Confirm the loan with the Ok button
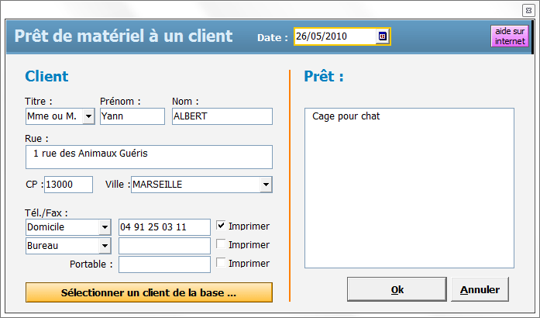This screenshot has height=318, width=540. click(x=397, y=290)
